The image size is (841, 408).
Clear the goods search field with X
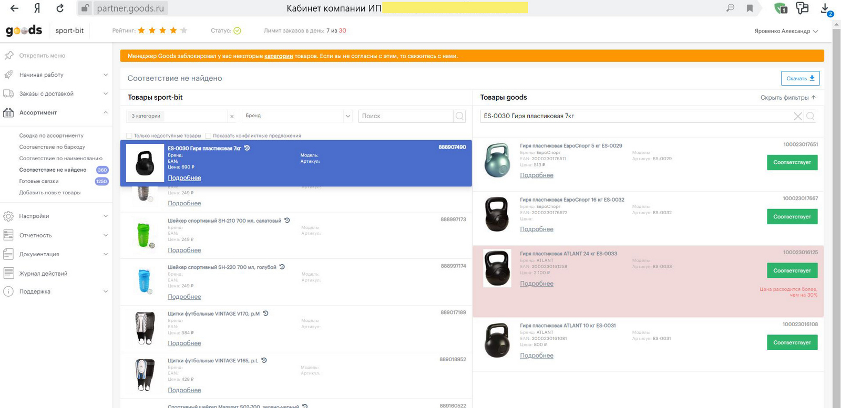[797, 116]
